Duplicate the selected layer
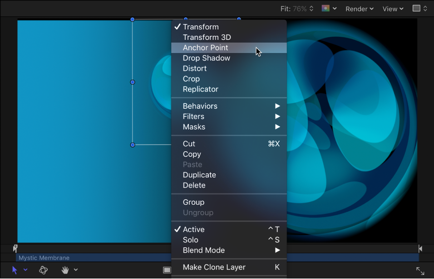 coord(199,175)
